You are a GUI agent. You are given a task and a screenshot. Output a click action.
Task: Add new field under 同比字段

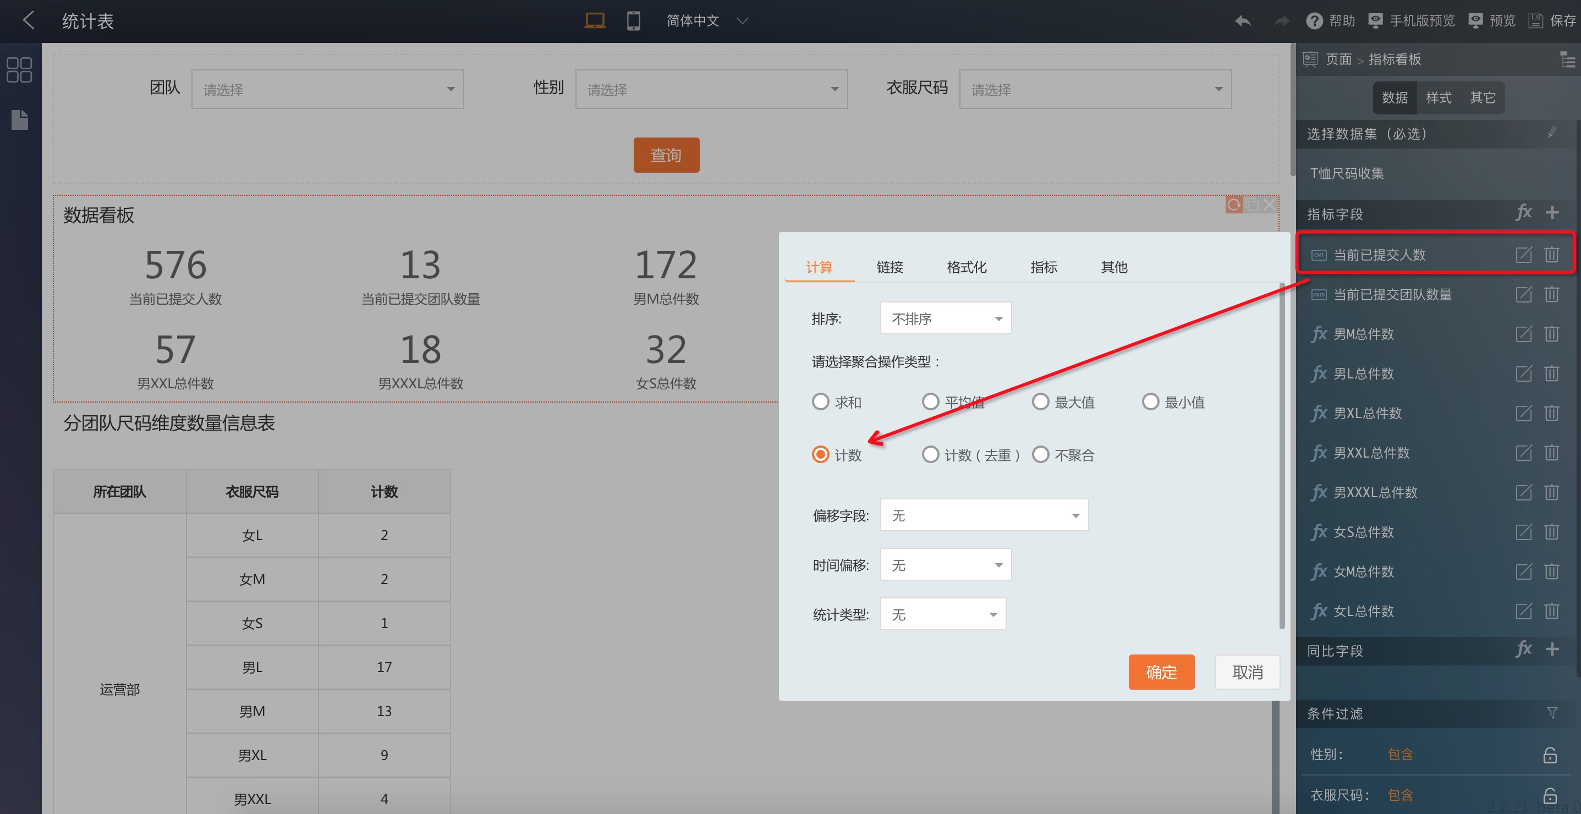(1552, 650)
